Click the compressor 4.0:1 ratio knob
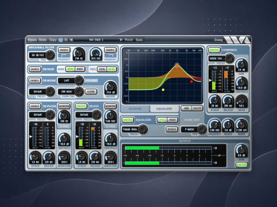The height and width of the screenshot is (207, 277). pos(242,101)
